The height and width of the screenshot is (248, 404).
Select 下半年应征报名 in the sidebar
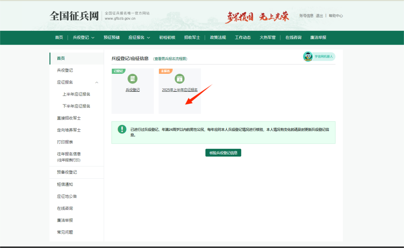coord(76,106)
